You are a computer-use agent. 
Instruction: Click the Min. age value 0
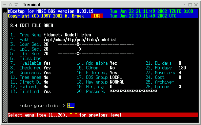click(111, 87)
